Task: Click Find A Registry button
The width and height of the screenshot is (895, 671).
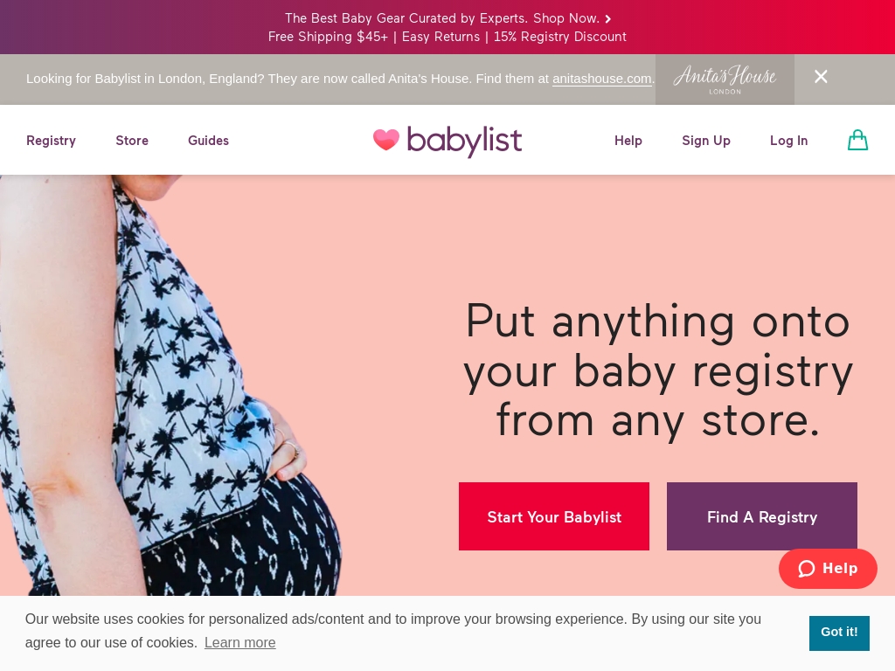Action: pyautogui.click(x=761, y=516)
